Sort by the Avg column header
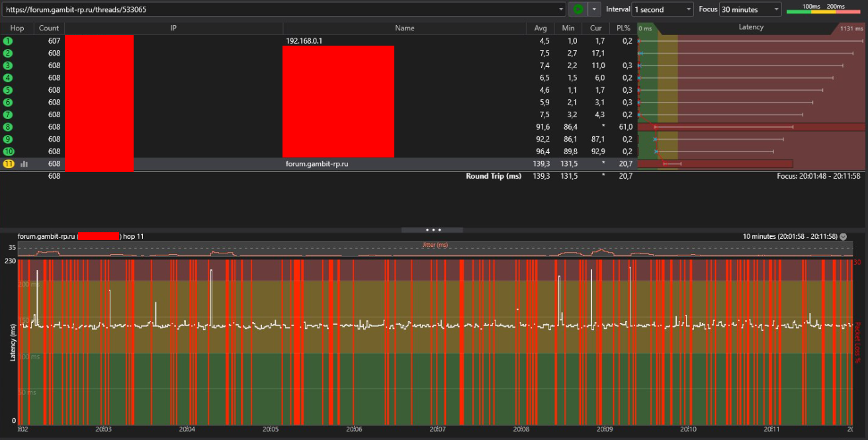The height and width of the screenshot is (440, 868). 541,28
